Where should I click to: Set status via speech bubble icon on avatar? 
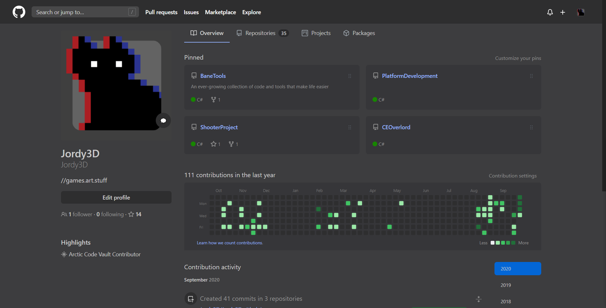163,120
